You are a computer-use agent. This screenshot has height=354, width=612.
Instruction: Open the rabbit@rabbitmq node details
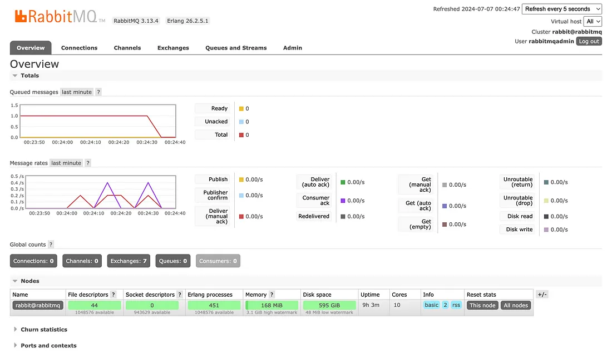click(38, 305)
